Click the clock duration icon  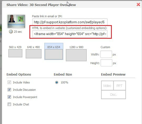[11, 32]
